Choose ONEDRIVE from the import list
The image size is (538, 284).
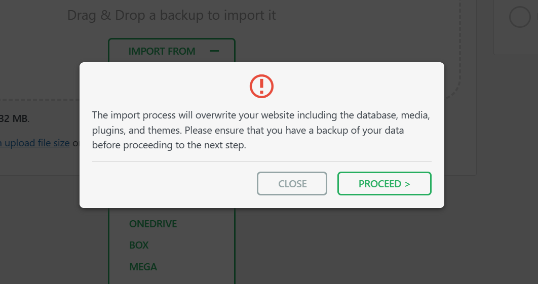(x=153, y=224)
